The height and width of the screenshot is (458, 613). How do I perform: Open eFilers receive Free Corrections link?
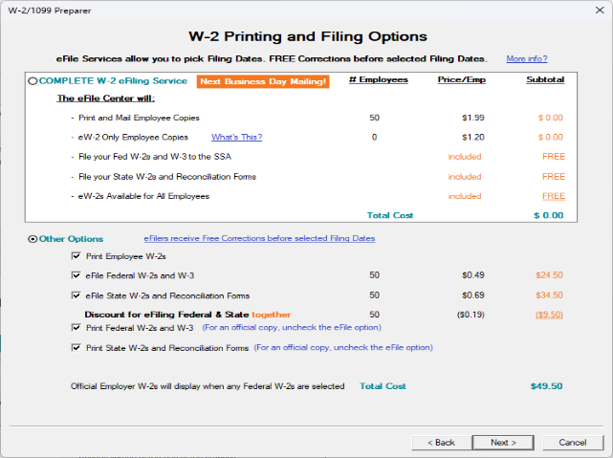(x=259, y=238)
